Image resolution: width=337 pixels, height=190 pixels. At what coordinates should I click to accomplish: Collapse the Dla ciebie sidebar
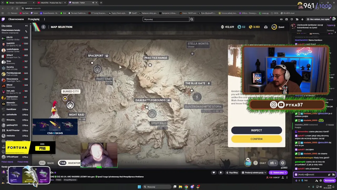[x=26, y=26]
